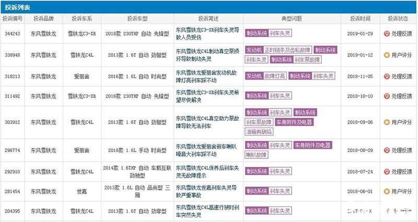Click the 典型问题 column header
This screenshot has width=418, height=222.
coord(292,19)
